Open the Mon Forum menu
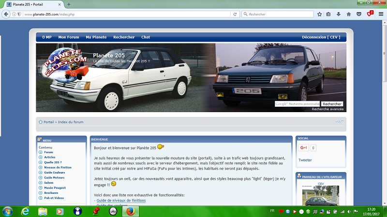The width and height of the screenshot is (387, 217). 69,37
